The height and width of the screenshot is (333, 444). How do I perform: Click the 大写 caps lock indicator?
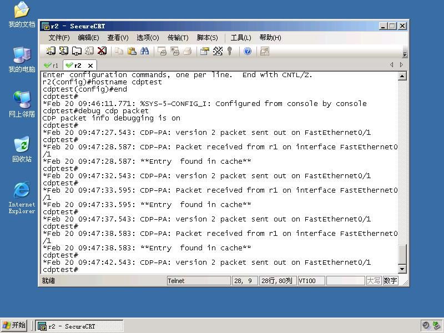(374, 281)
